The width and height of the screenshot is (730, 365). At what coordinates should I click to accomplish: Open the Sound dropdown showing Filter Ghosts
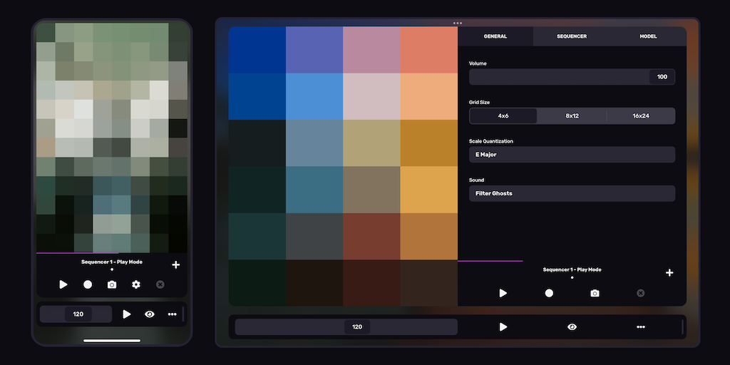[572, 193]
